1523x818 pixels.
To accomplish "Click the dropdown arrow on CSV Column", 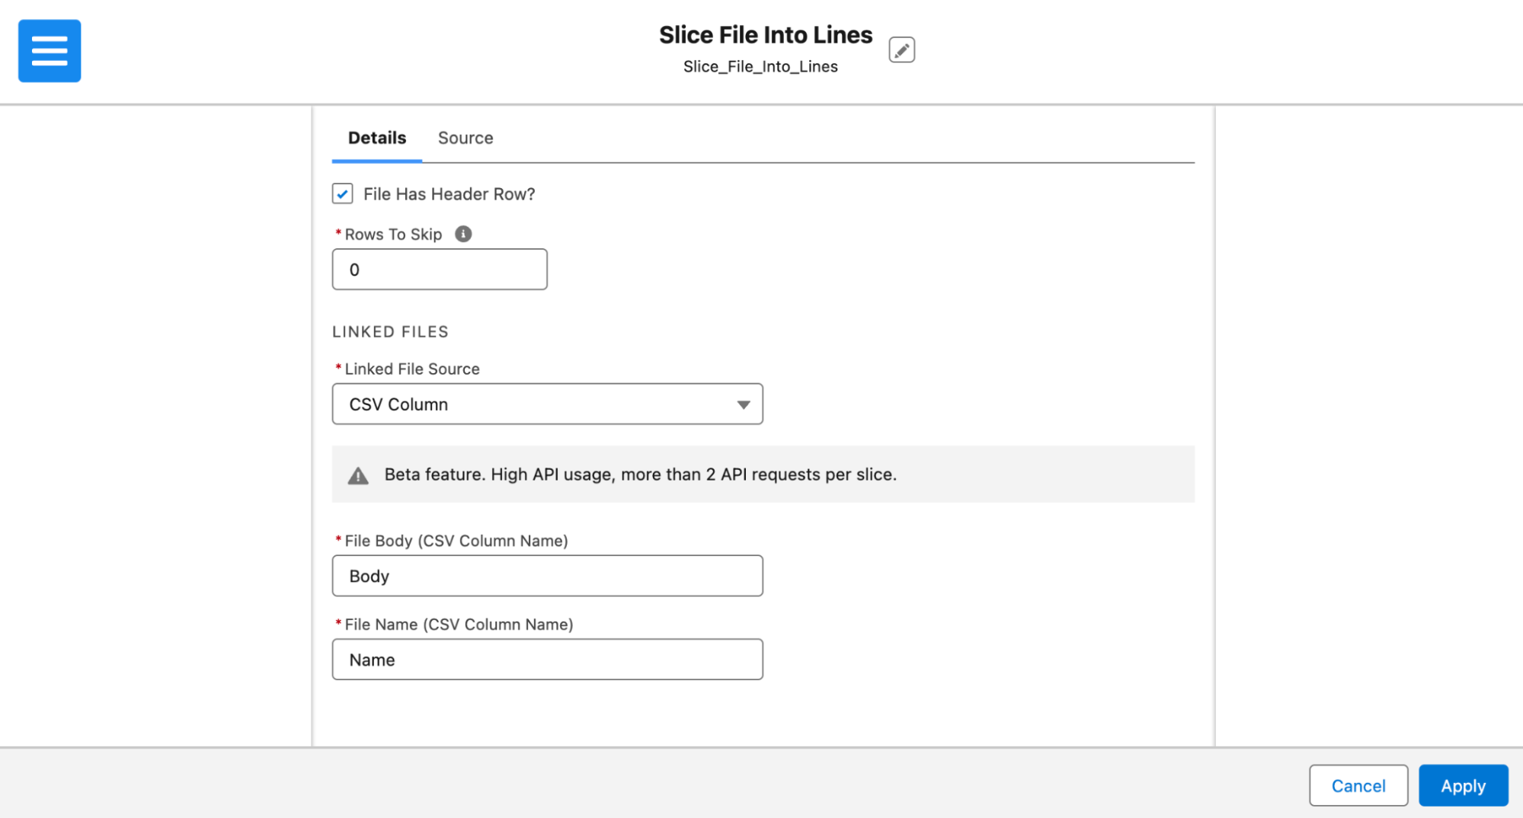I will [743, 404].
